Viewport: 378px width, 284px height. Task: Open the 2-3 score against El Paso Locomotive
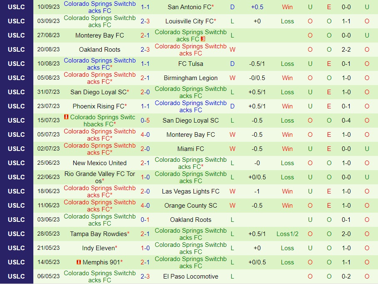[145, 276]
